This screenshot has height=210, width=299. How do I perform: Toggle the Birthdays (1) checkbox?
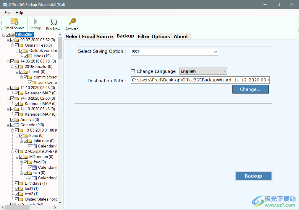click(x=16, y=183)
